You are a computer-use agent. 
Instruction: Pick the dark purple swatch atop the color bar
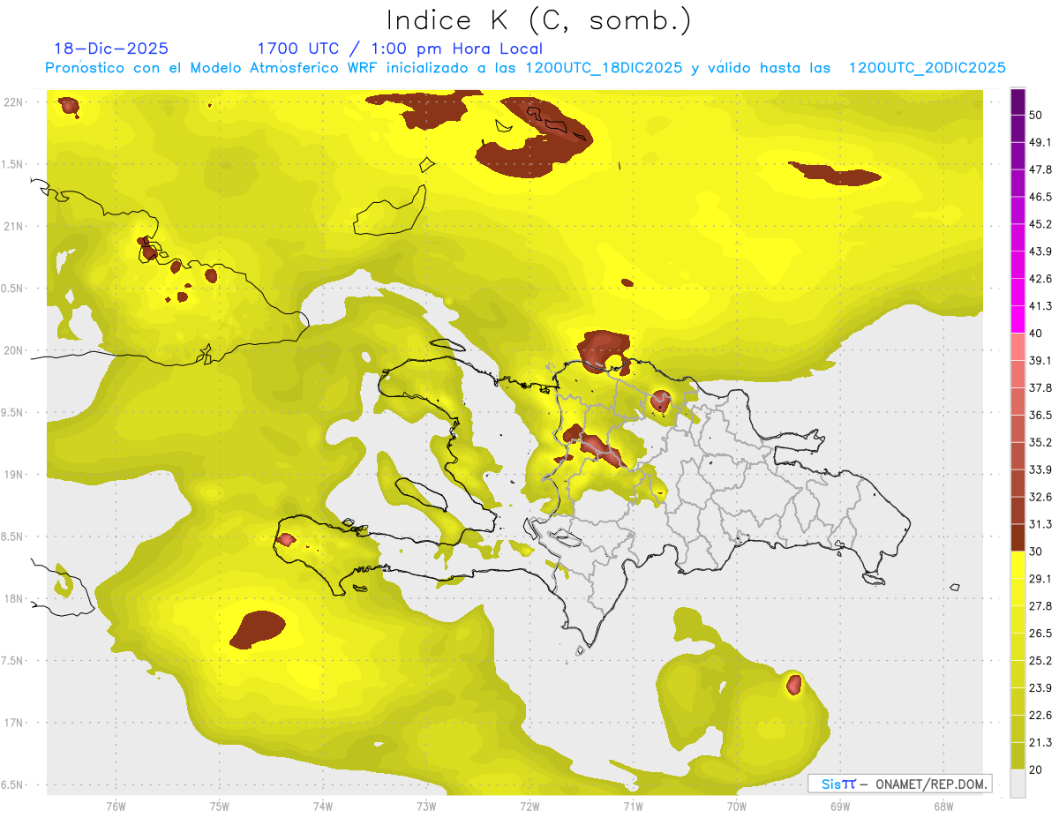click(x=1018, y=101)
